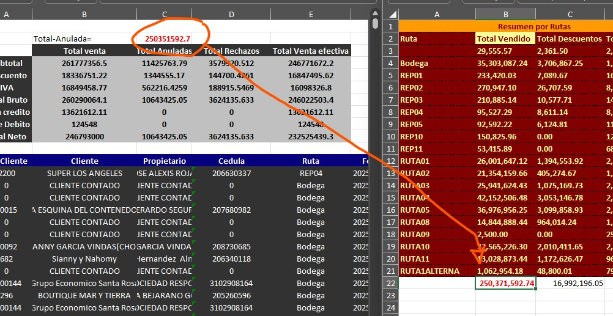
Task: Click the Total-Anulada value 250351592.7
Action: 167,39
